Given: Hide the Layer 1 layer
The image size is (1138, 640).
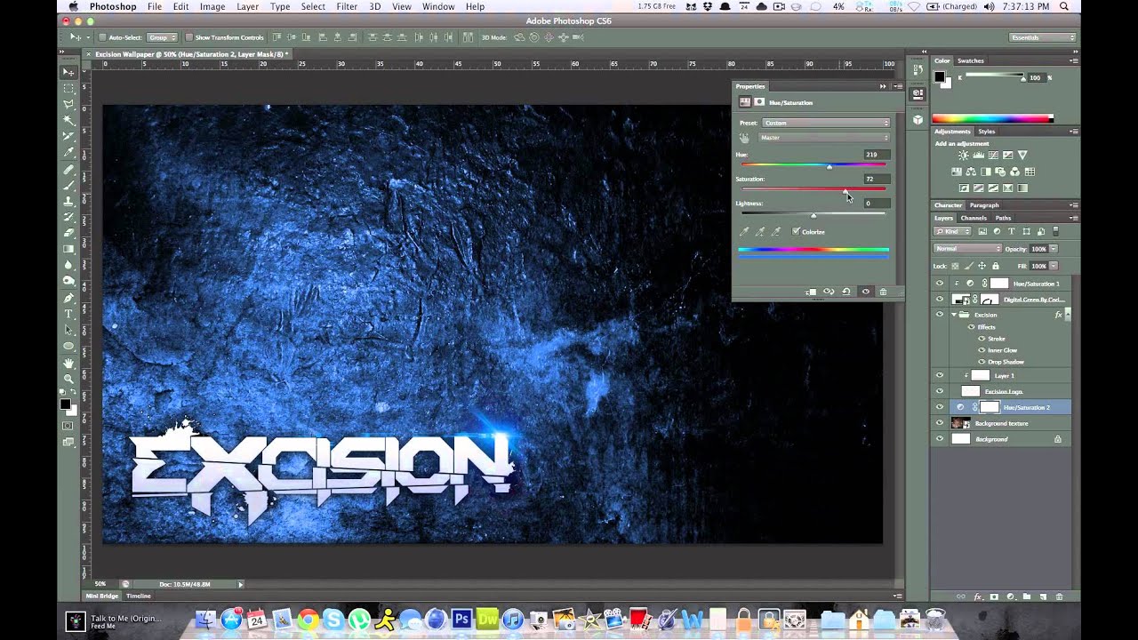Looking at the screenshot, I should tap(940, 375).
